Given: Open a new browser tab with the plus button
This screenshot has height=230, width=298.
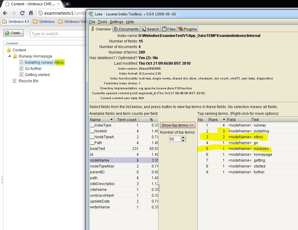Looking at the screenshot, I should click(x=67, y=4).
